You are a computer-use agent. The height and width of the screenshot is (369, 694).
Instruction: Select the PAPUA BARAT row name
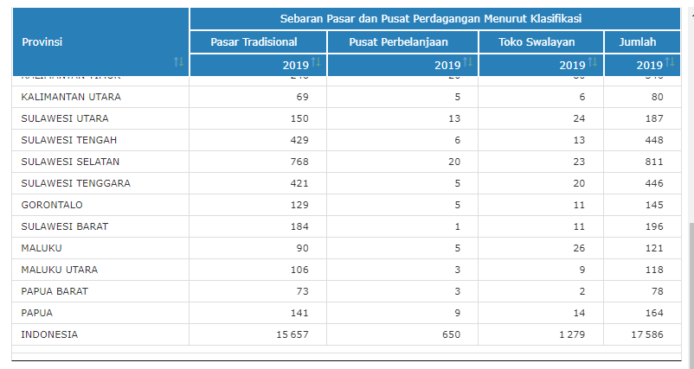55,291
